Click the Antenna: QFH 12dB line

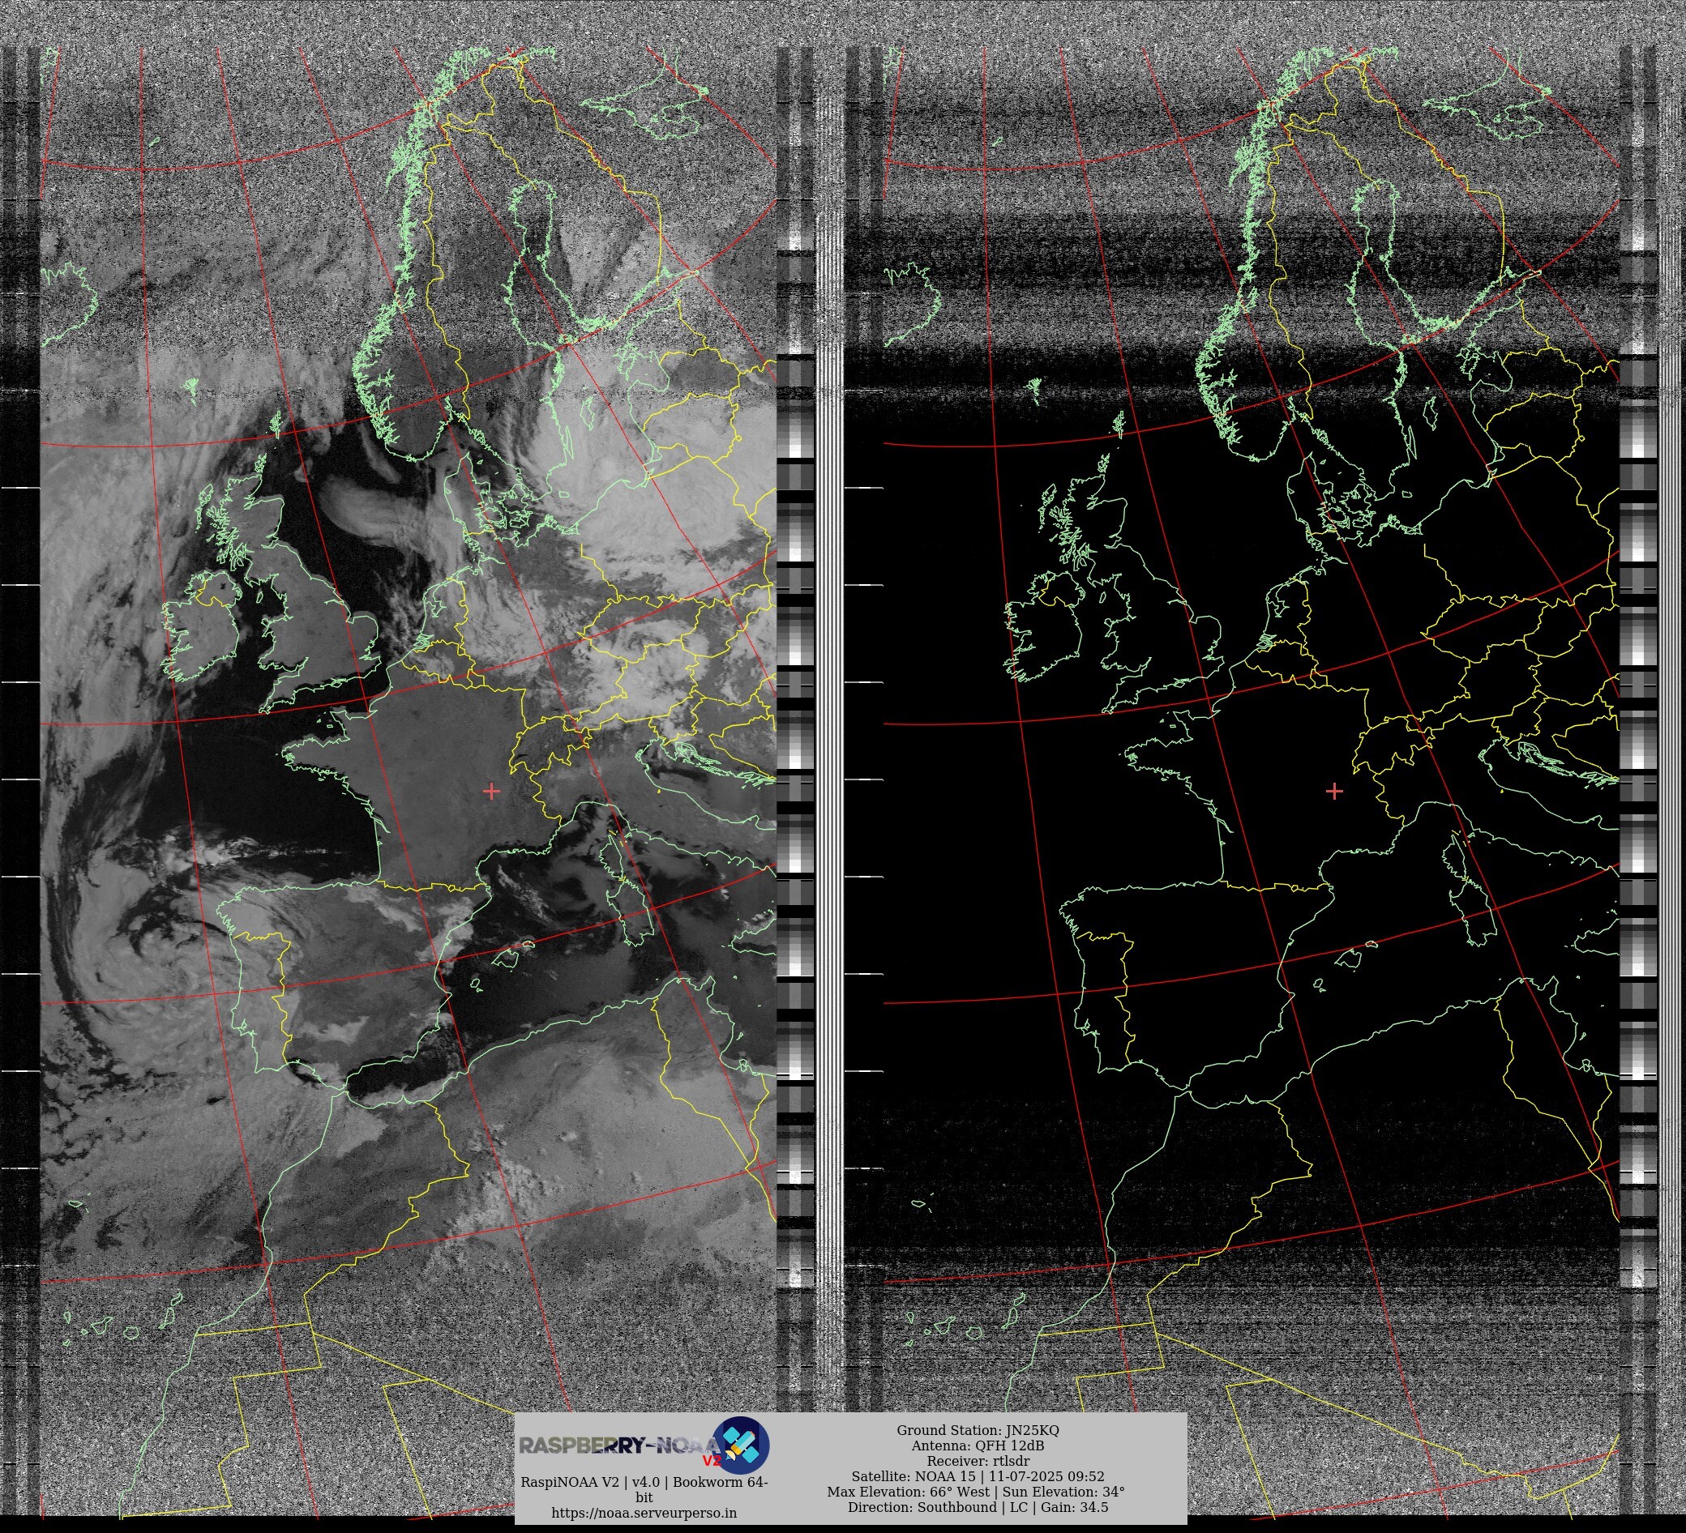tap(978, 1445)
